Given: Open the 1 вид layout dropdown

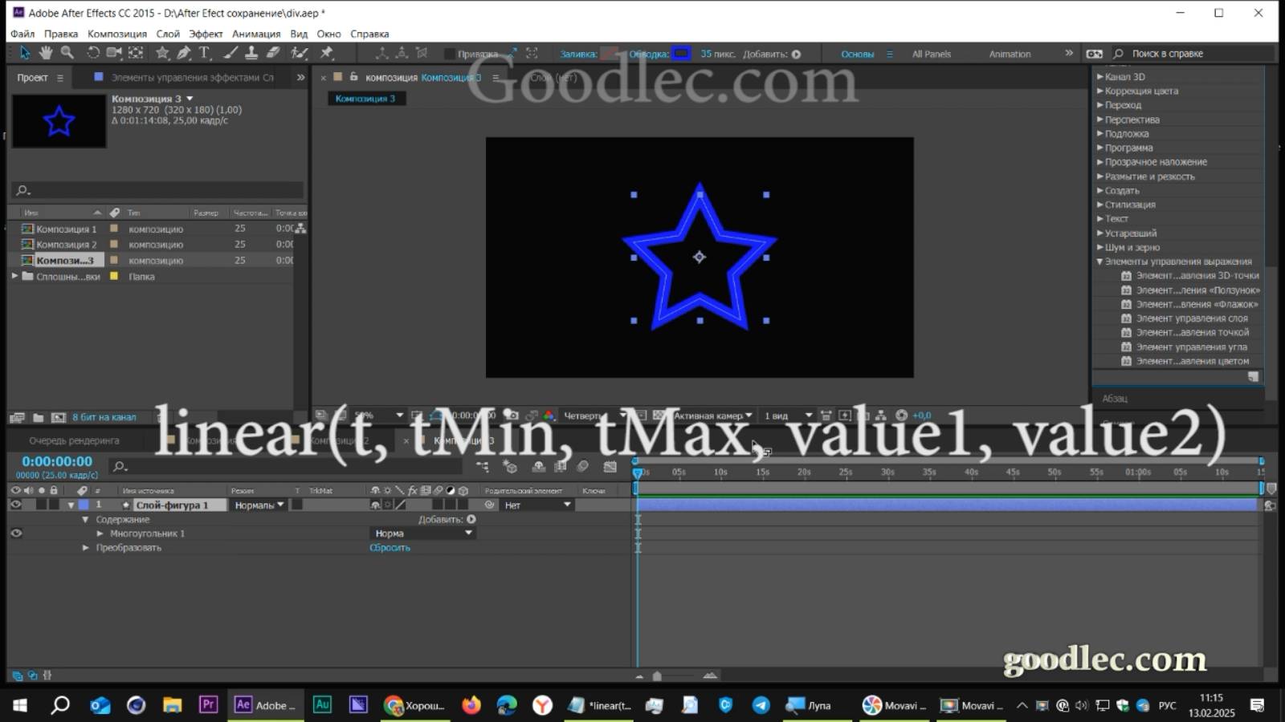Looking at the screenshot, I should pyautogui.click(x=788, y=416).
